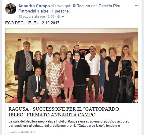Open the group photo of the article
The image size is (144, 135).
coord(72,66)
